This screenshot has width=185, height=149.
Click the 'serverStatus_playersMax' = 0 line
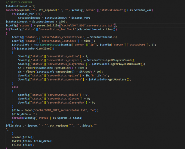[x=56, y=102]
